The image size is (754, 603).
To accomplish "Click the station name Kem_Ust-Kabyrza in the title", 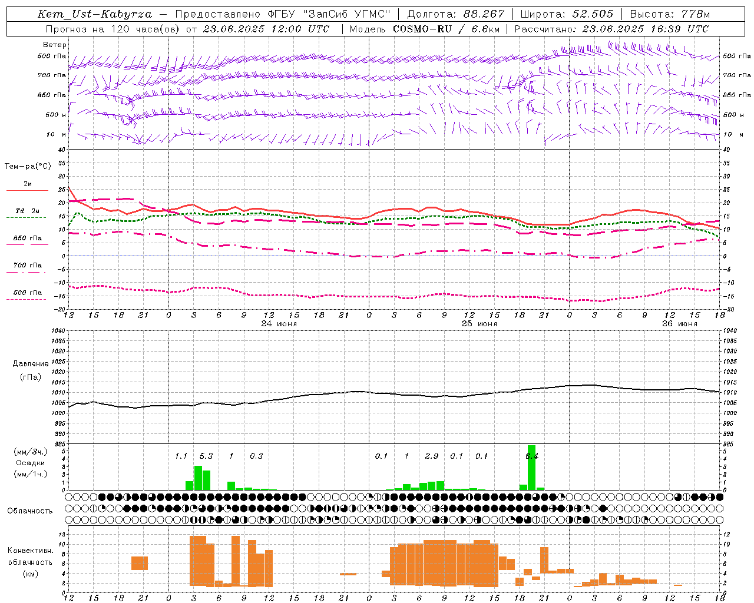I will pyautogui.click(x=95, y=14).
